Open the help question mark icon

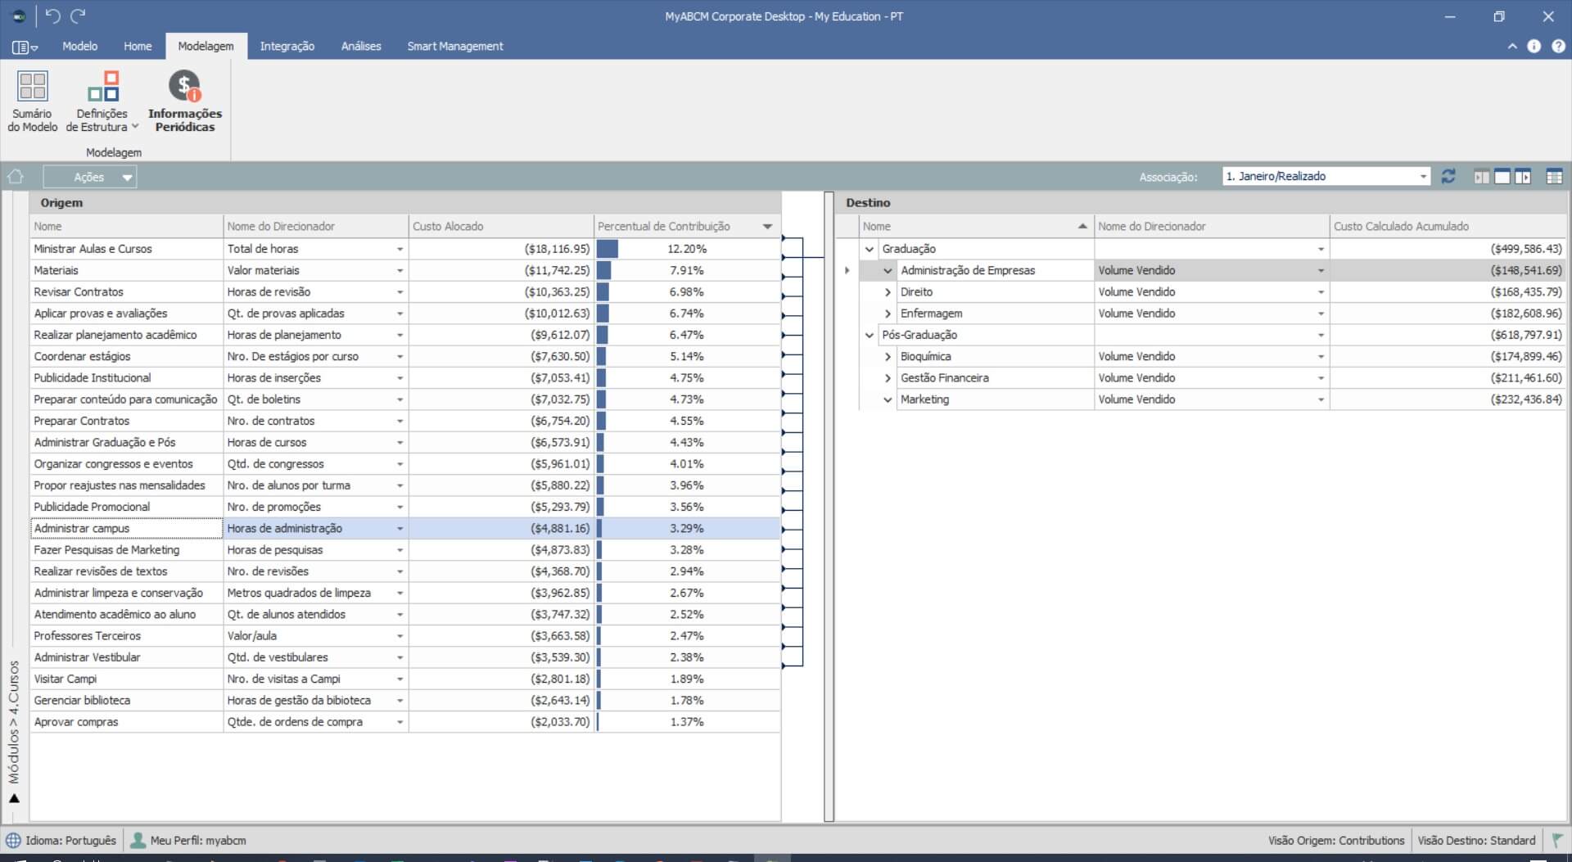(x=1558, y=47)
